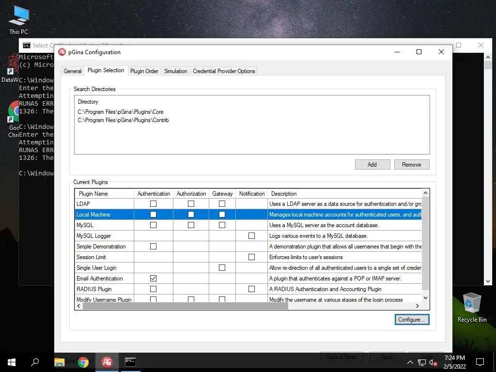Open the notification center icon
Viewport: 496px width, 372px height.
pos(480,362)
